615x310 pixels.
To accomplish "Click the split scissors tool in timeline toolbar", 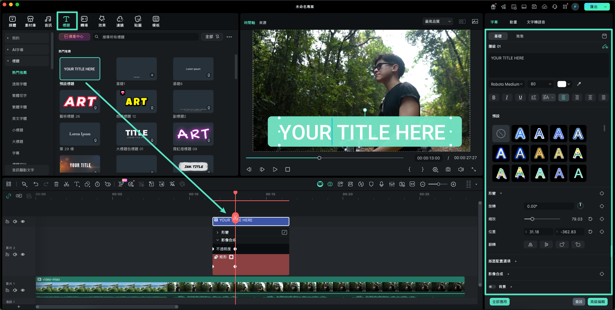I will pos(66,184).
